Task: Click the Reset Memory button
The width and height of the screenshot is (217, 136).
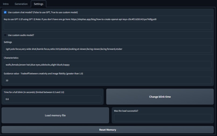Action: (x=107, y=130)
